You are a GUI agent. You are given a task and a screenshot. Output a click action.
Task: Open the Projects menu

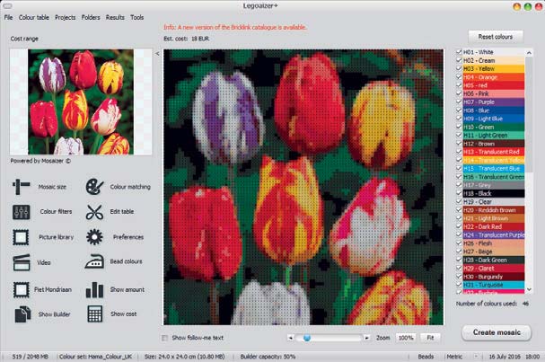pos(65,17)
